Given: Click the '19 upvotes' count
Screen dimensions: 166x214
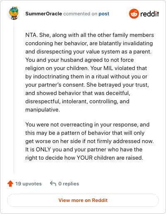Looking at the screenshot, I should (29, 184).
